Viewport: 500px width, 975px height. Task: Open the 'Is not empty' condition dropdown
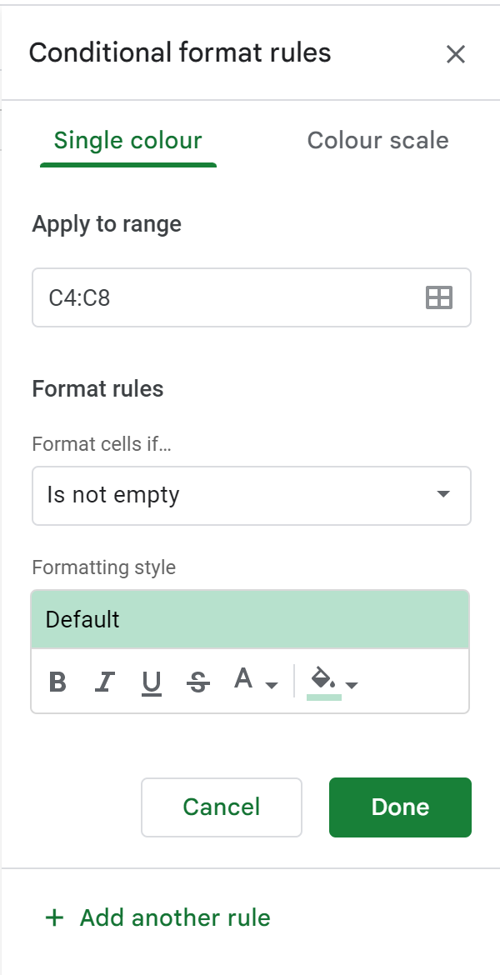pos(250,495)
